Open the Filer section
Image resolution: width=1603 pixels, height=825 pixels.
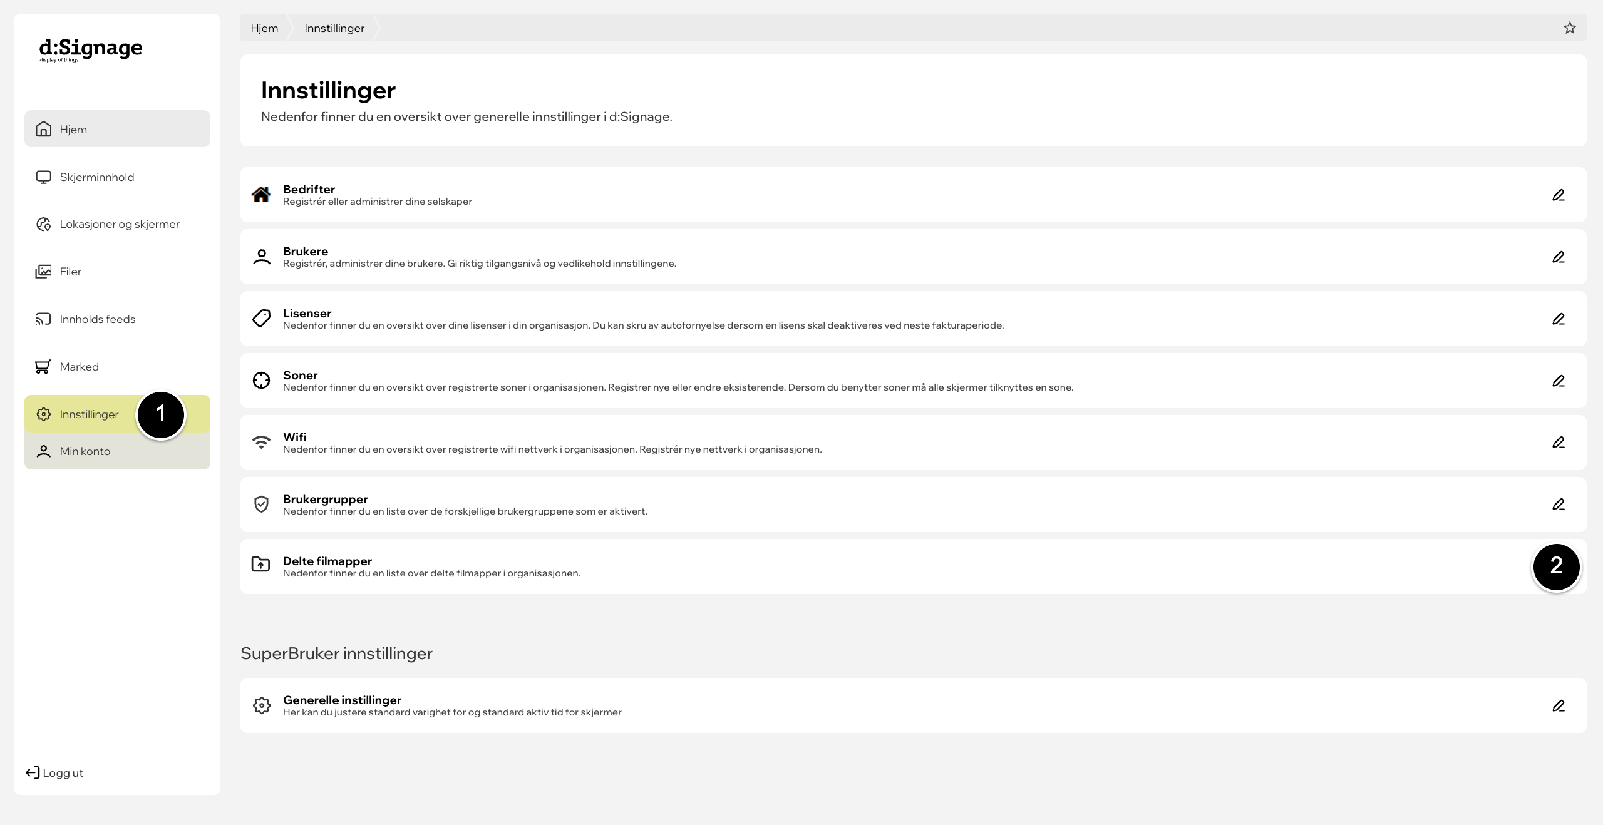pos(117,272)
